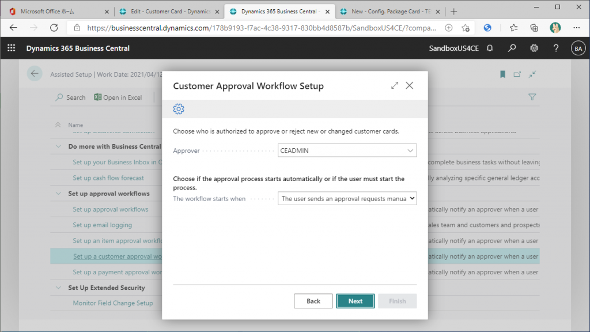Expand the dialog to full size

tap(394, 85)
